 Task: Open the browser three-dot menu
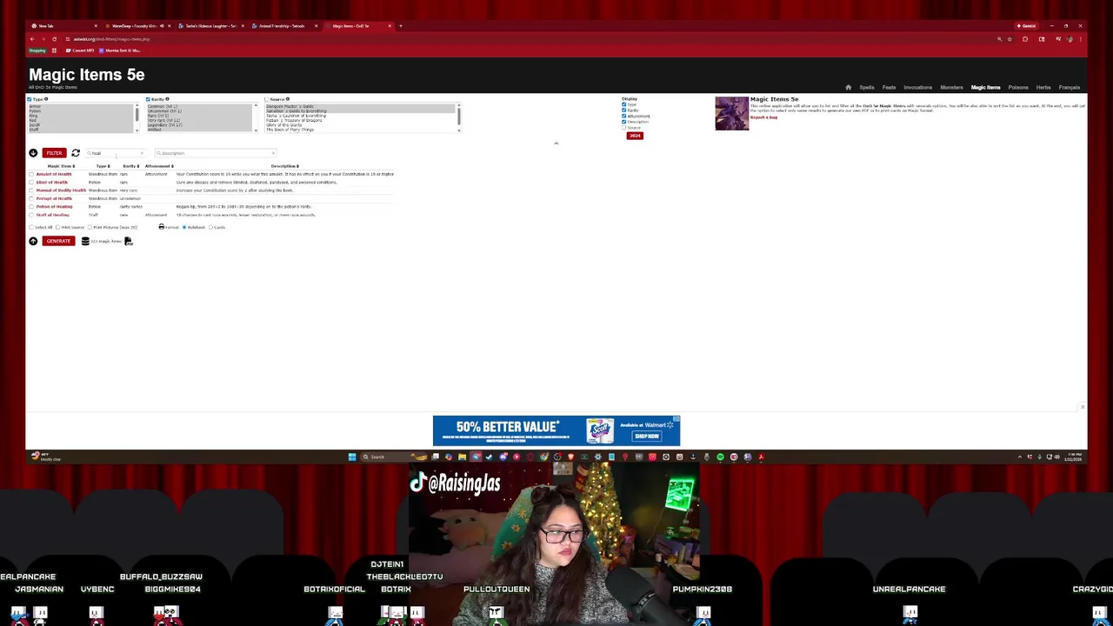(x=1081, y=39)
